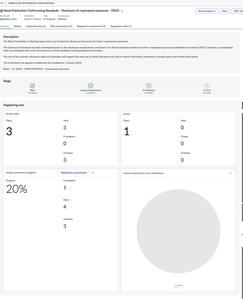Click the Issues Open count 1
243x299 pixels.
tap(126, 131)
